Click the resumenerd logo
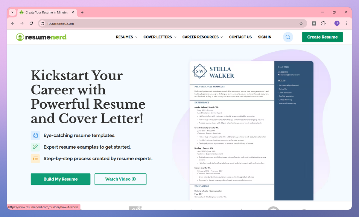 (41, 37)
